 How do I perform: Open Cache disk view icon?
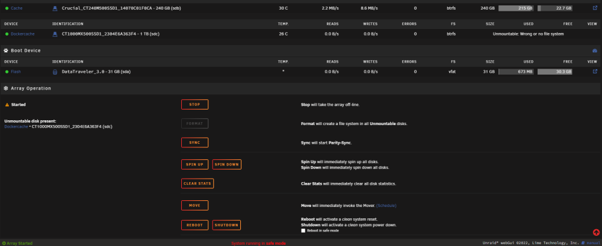(595, 8)
